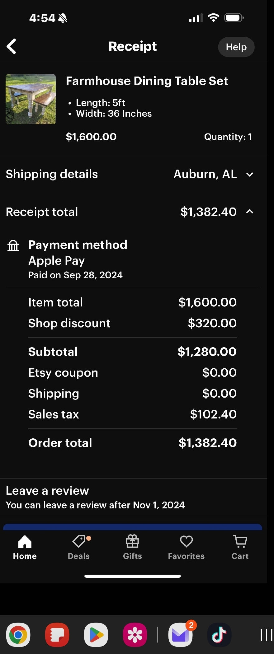Image resolution: width=274 pixels, height=654 pixels.
Task: Open the Deals tab
Action: point(79,547)
